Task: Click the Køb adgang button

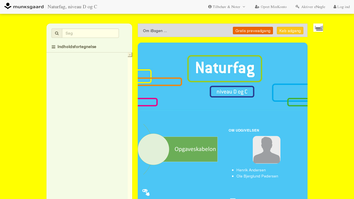Action: click(x=290, y=31)
